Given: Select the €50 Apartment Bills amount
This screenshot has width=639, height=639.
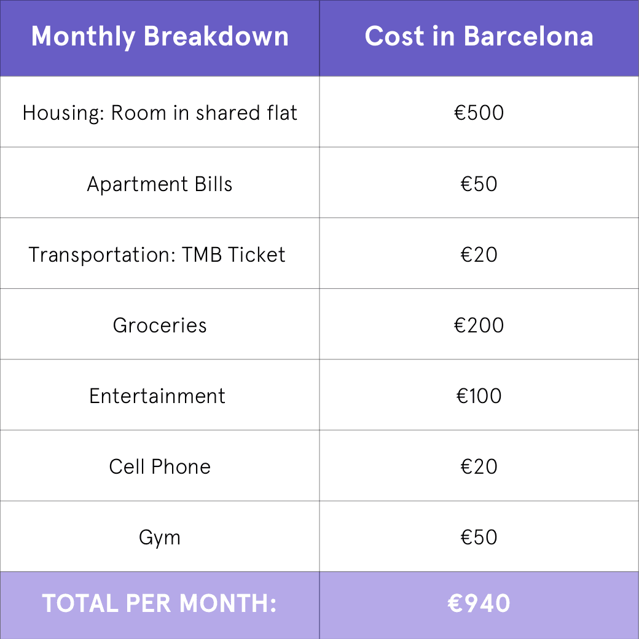Looking at the screenshot, I should click(x=479, y=184).
